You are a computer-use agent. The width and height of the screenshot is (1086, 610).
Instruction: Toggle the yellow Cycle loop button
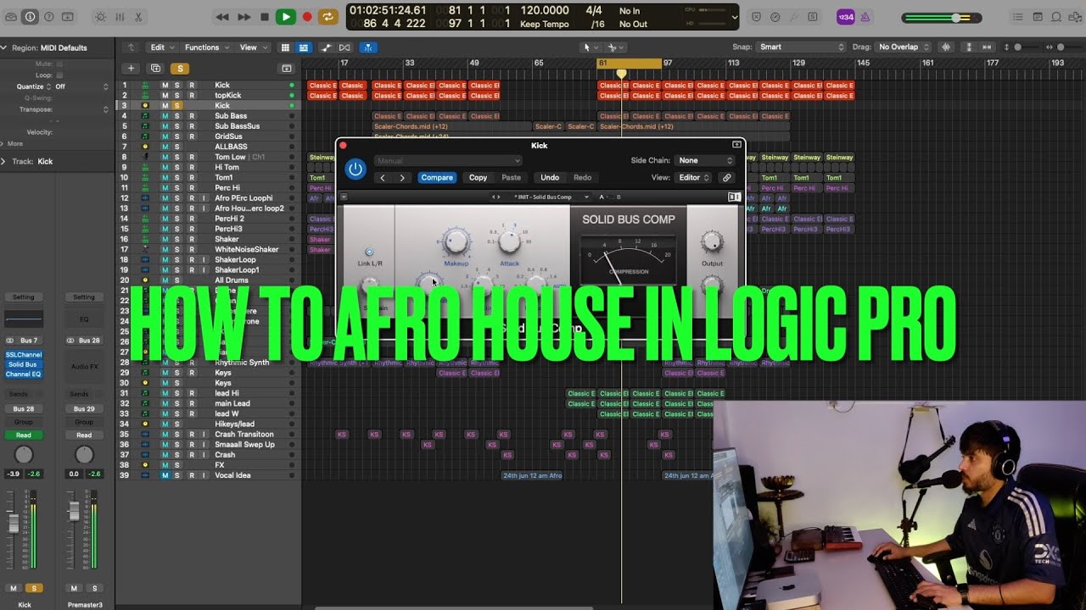tap(327, 17)
